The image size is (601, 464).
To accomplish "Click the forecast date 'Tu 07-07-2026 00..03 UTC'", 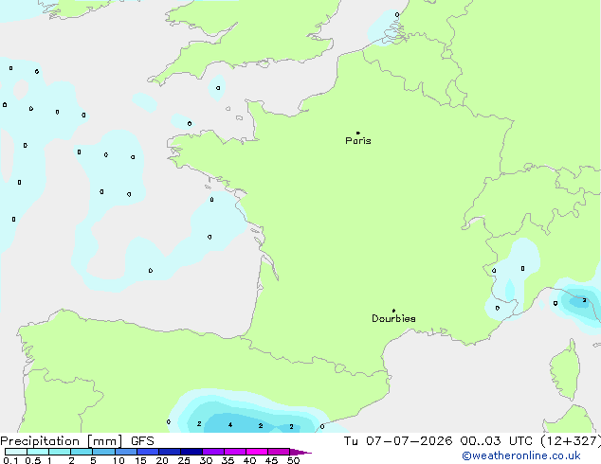I will point(438,441).
